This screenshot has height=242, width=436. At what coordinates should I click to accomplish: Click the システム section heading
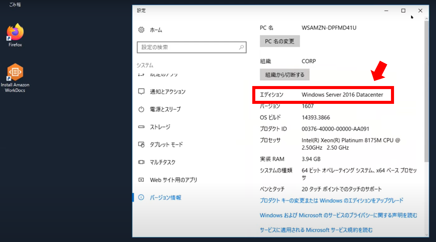pos(145,65)
